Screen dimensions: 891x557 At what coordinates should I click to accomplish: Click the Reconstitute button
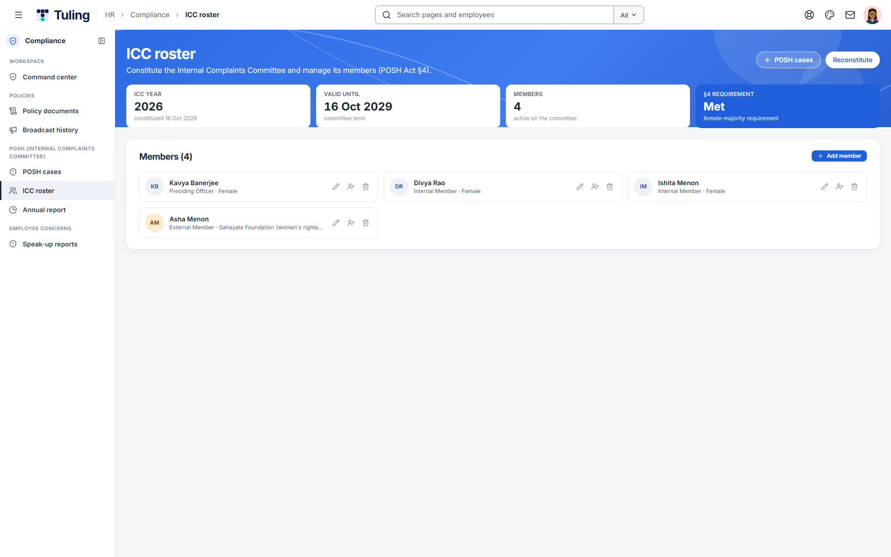point(852,60)
